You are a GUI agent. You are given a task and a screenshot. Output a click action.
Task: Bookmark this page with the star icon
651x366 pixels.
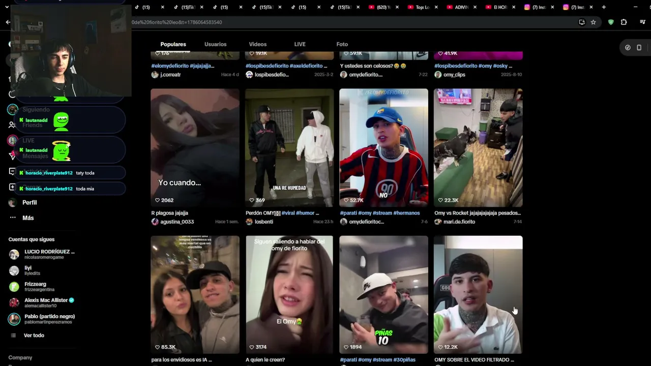tap(593, 22)
